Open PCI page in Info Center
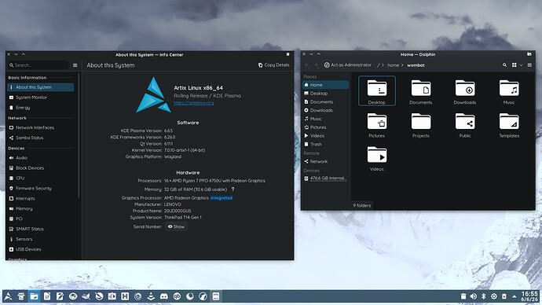Screen dimensions: 542x305 [x=40, y=219]
